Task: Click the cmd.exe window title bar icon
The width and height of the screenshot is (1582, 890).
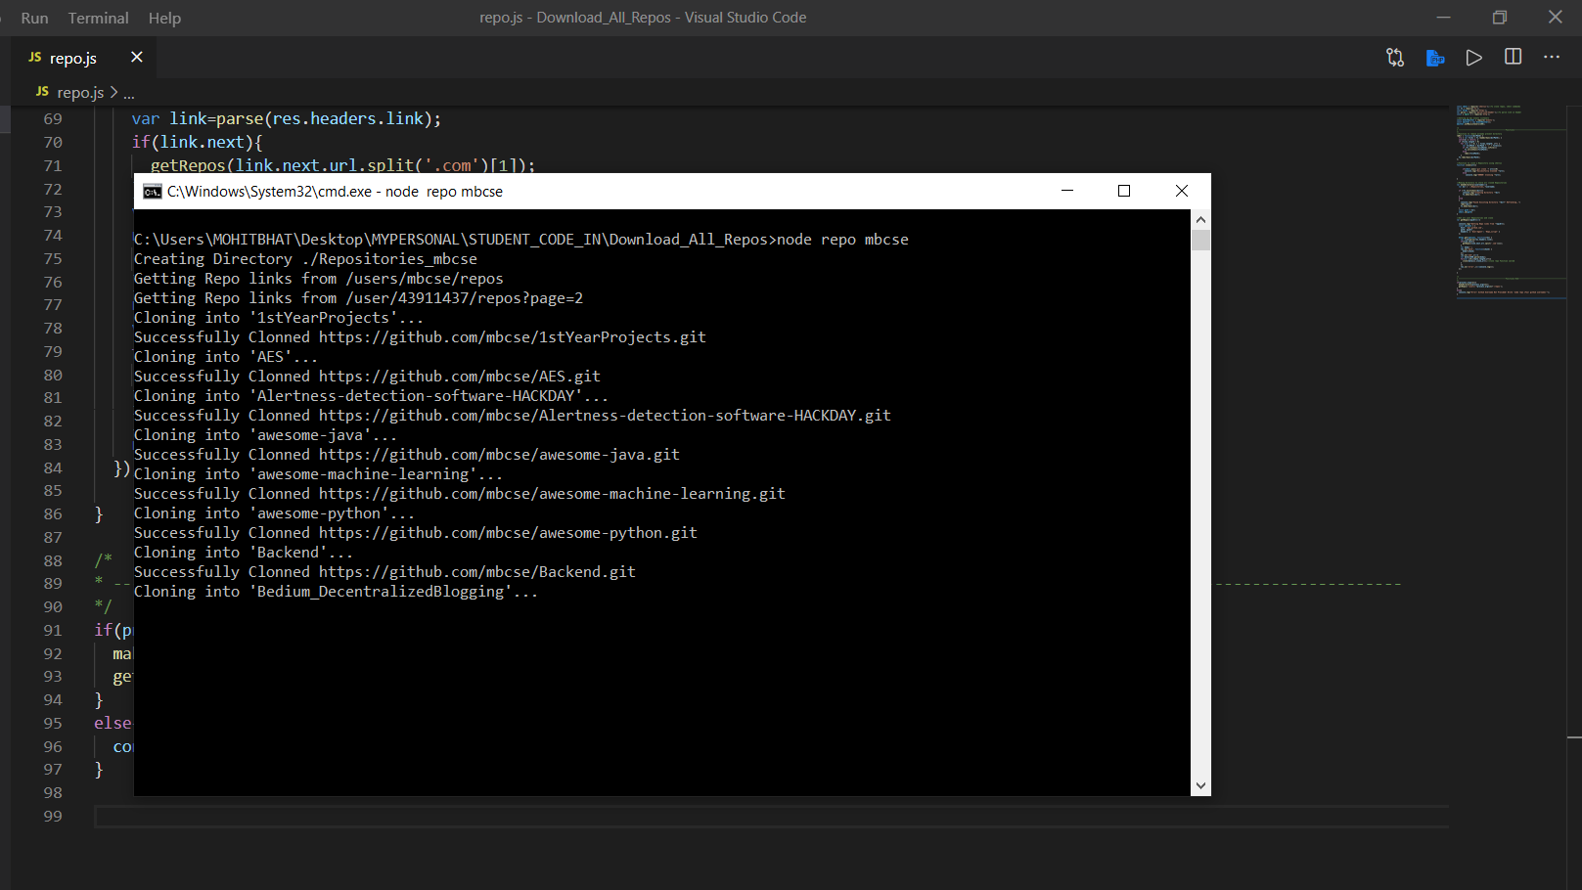Action: (152, 192)
